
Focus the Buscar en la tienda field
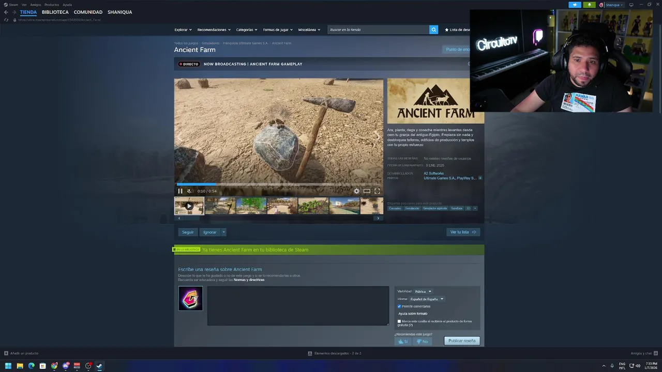coord(378,29)
